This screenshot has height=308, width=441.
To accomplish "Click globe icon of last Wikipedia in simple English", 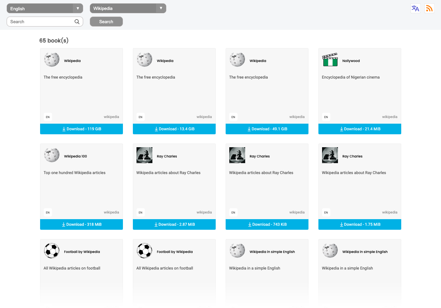I will click(x=330, y=251).
